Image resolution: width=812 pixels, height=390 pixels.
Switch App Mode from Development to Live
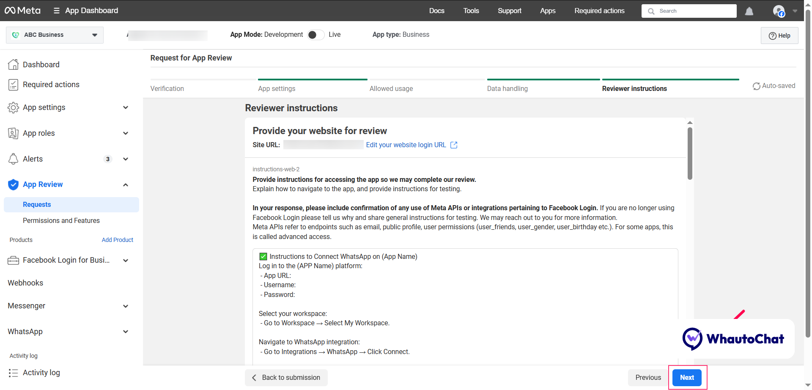click(315, 35)
